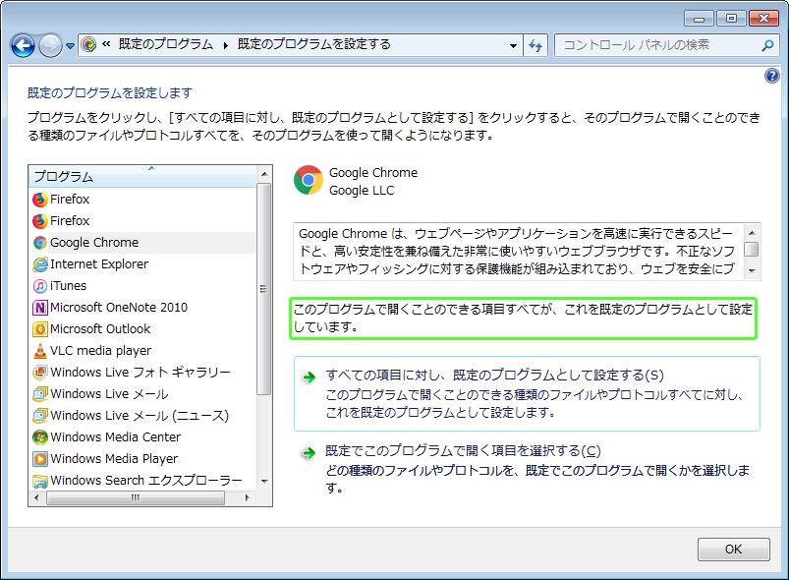Click the Back navigation arrow button
This screenshot has height=580, width=789.
point(24,46)
